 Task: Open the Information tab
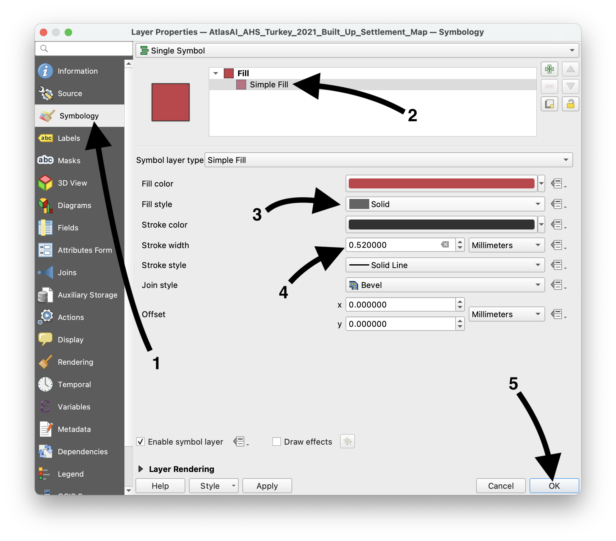point(80,71)
